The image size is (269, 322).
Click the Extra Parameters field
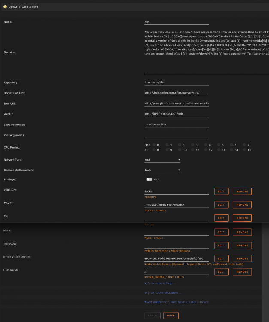[176, 125]
